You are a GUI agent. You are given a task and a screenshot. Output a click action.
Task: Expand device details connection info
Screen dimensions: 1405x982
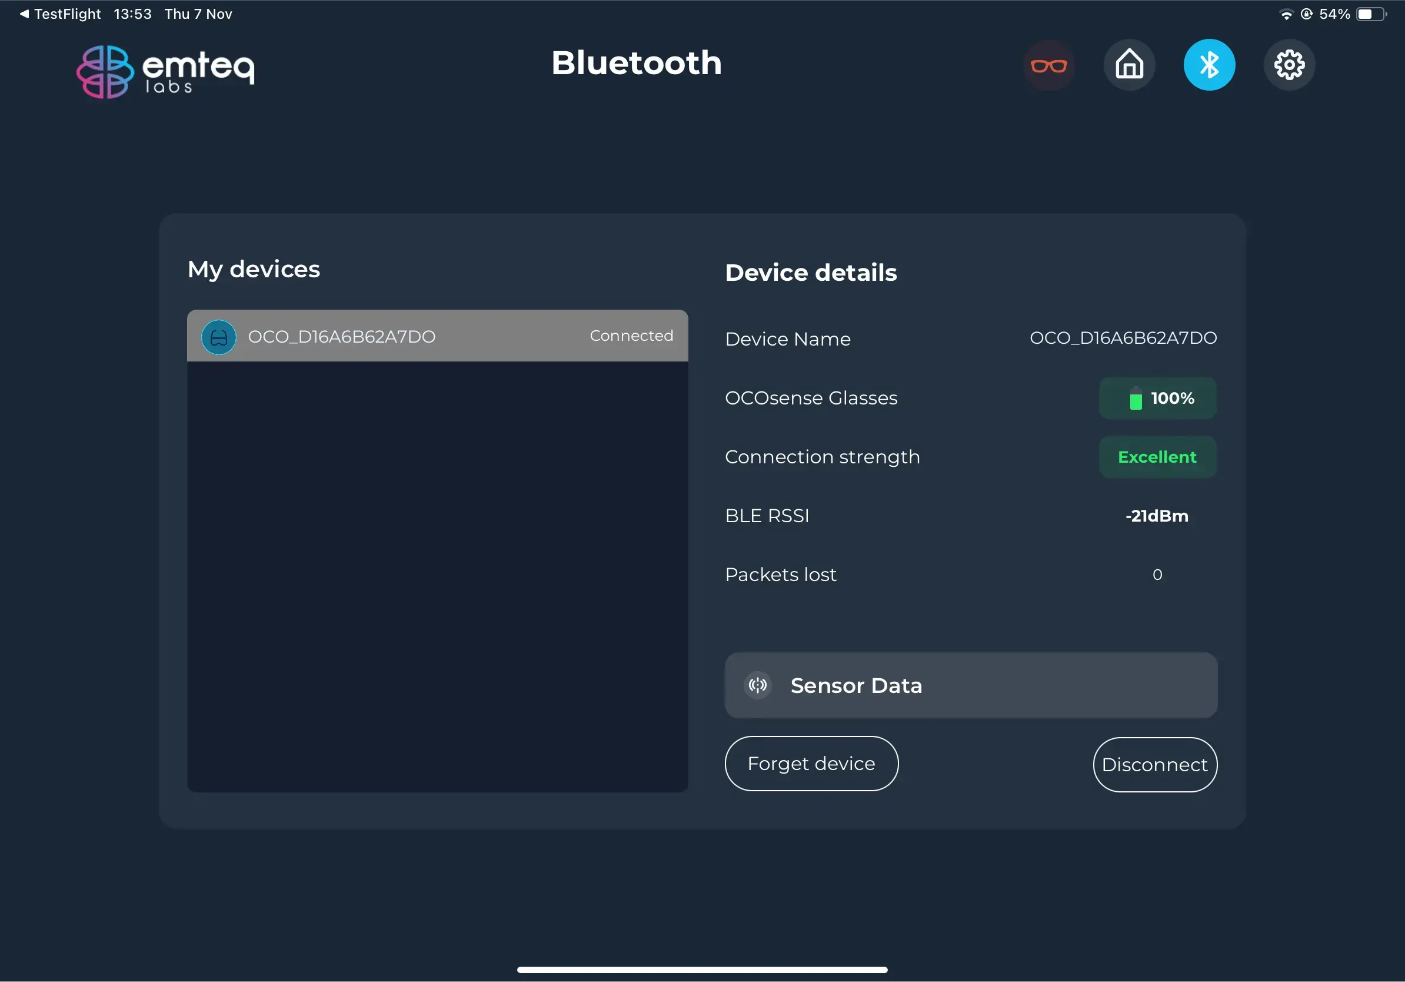(970, 685)
